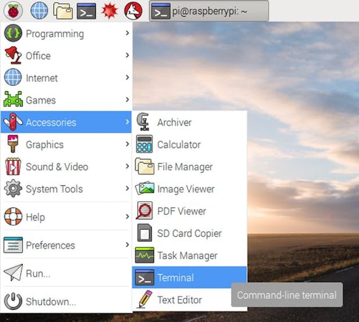
Task: Collapse the Accessories submenu arrow
Action: point(127,122)
